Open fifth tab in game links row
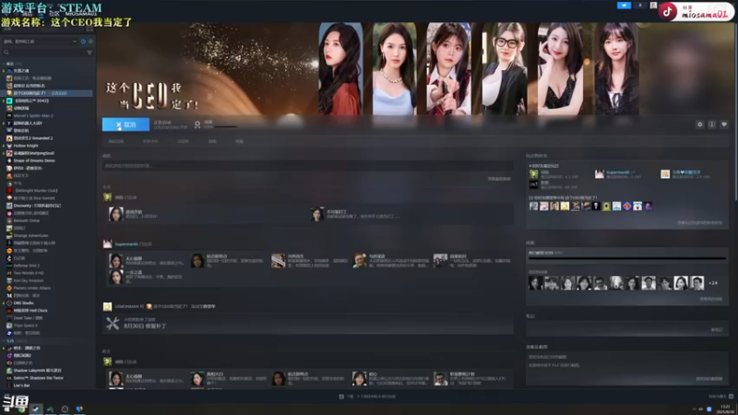This screenshot has height=415, width=738. [240, 141]
